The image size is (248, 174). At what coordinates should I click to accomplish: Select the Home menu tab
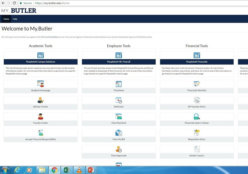6,19
